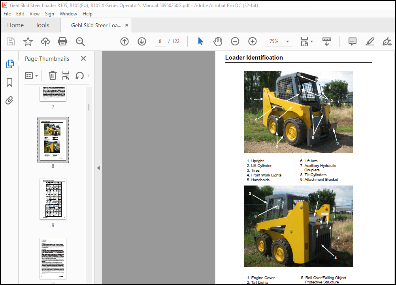Click the '2. Lift Cylinder' legend text
Screen dimensions: 396x285
(259, 166)
